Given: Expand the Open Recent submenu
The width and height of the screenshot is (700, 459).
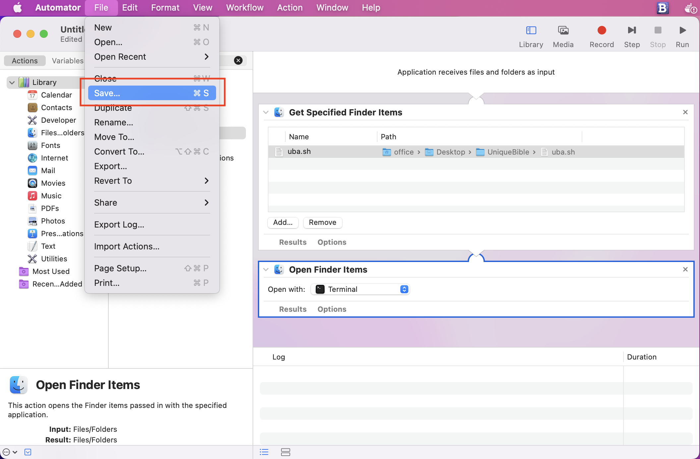Looking at the screenshot, I should (152, 57).
